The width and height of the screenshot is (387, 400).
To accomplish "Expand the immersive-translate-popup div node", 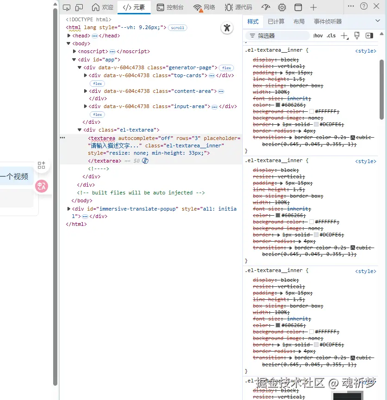I will [x=69, y=209].
